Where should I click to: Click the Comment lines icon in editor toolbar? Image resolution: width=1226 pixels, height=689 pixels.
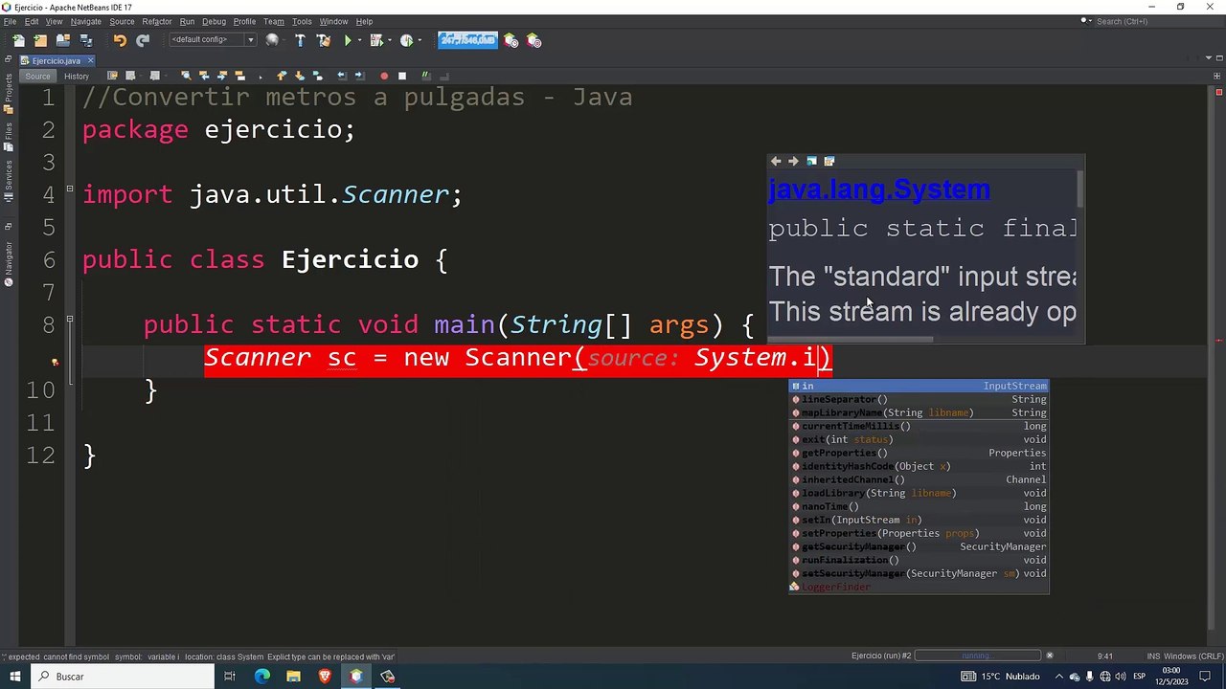click(427, 76)
